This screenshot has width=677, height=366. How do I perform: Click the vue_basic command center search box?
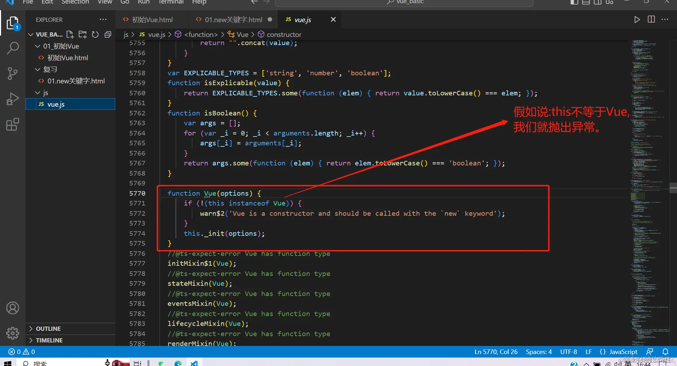(404, 2)
